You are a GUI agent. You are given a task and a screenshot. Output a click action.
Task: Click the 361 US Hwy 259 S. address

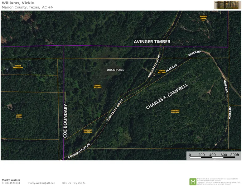pyautogui.click(x=74, y=183)
